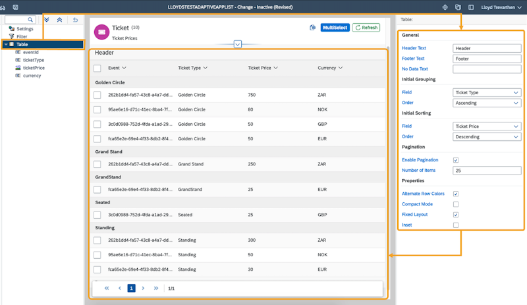Click the save icon in top bar
Screen dimensions: 527x305
point(15,7)
